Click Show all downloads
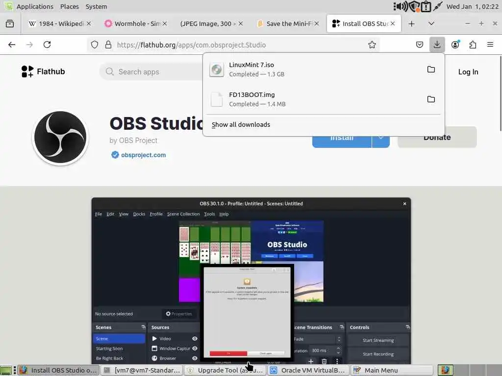This screenshot has width=502, height=376. tap(241, 125)
